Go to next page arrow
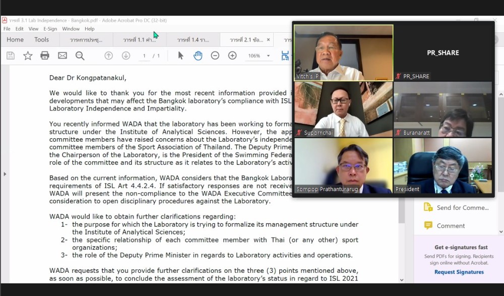504x296 pixels. point(126,55)
